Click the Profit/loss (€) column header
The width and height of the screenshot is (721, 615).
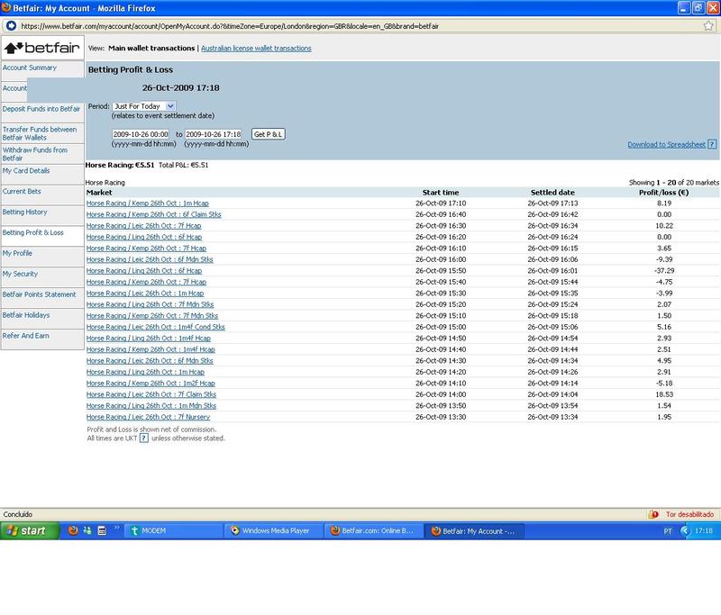pyautogui.click(x=664, y=193)
